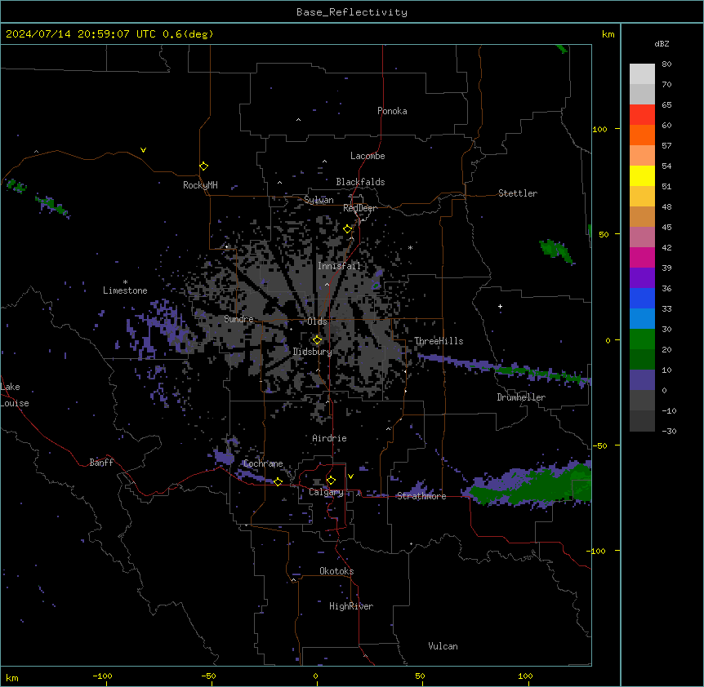
Task: Select the red 60-65 dBZ legend swatch
Action: point(642,115)
